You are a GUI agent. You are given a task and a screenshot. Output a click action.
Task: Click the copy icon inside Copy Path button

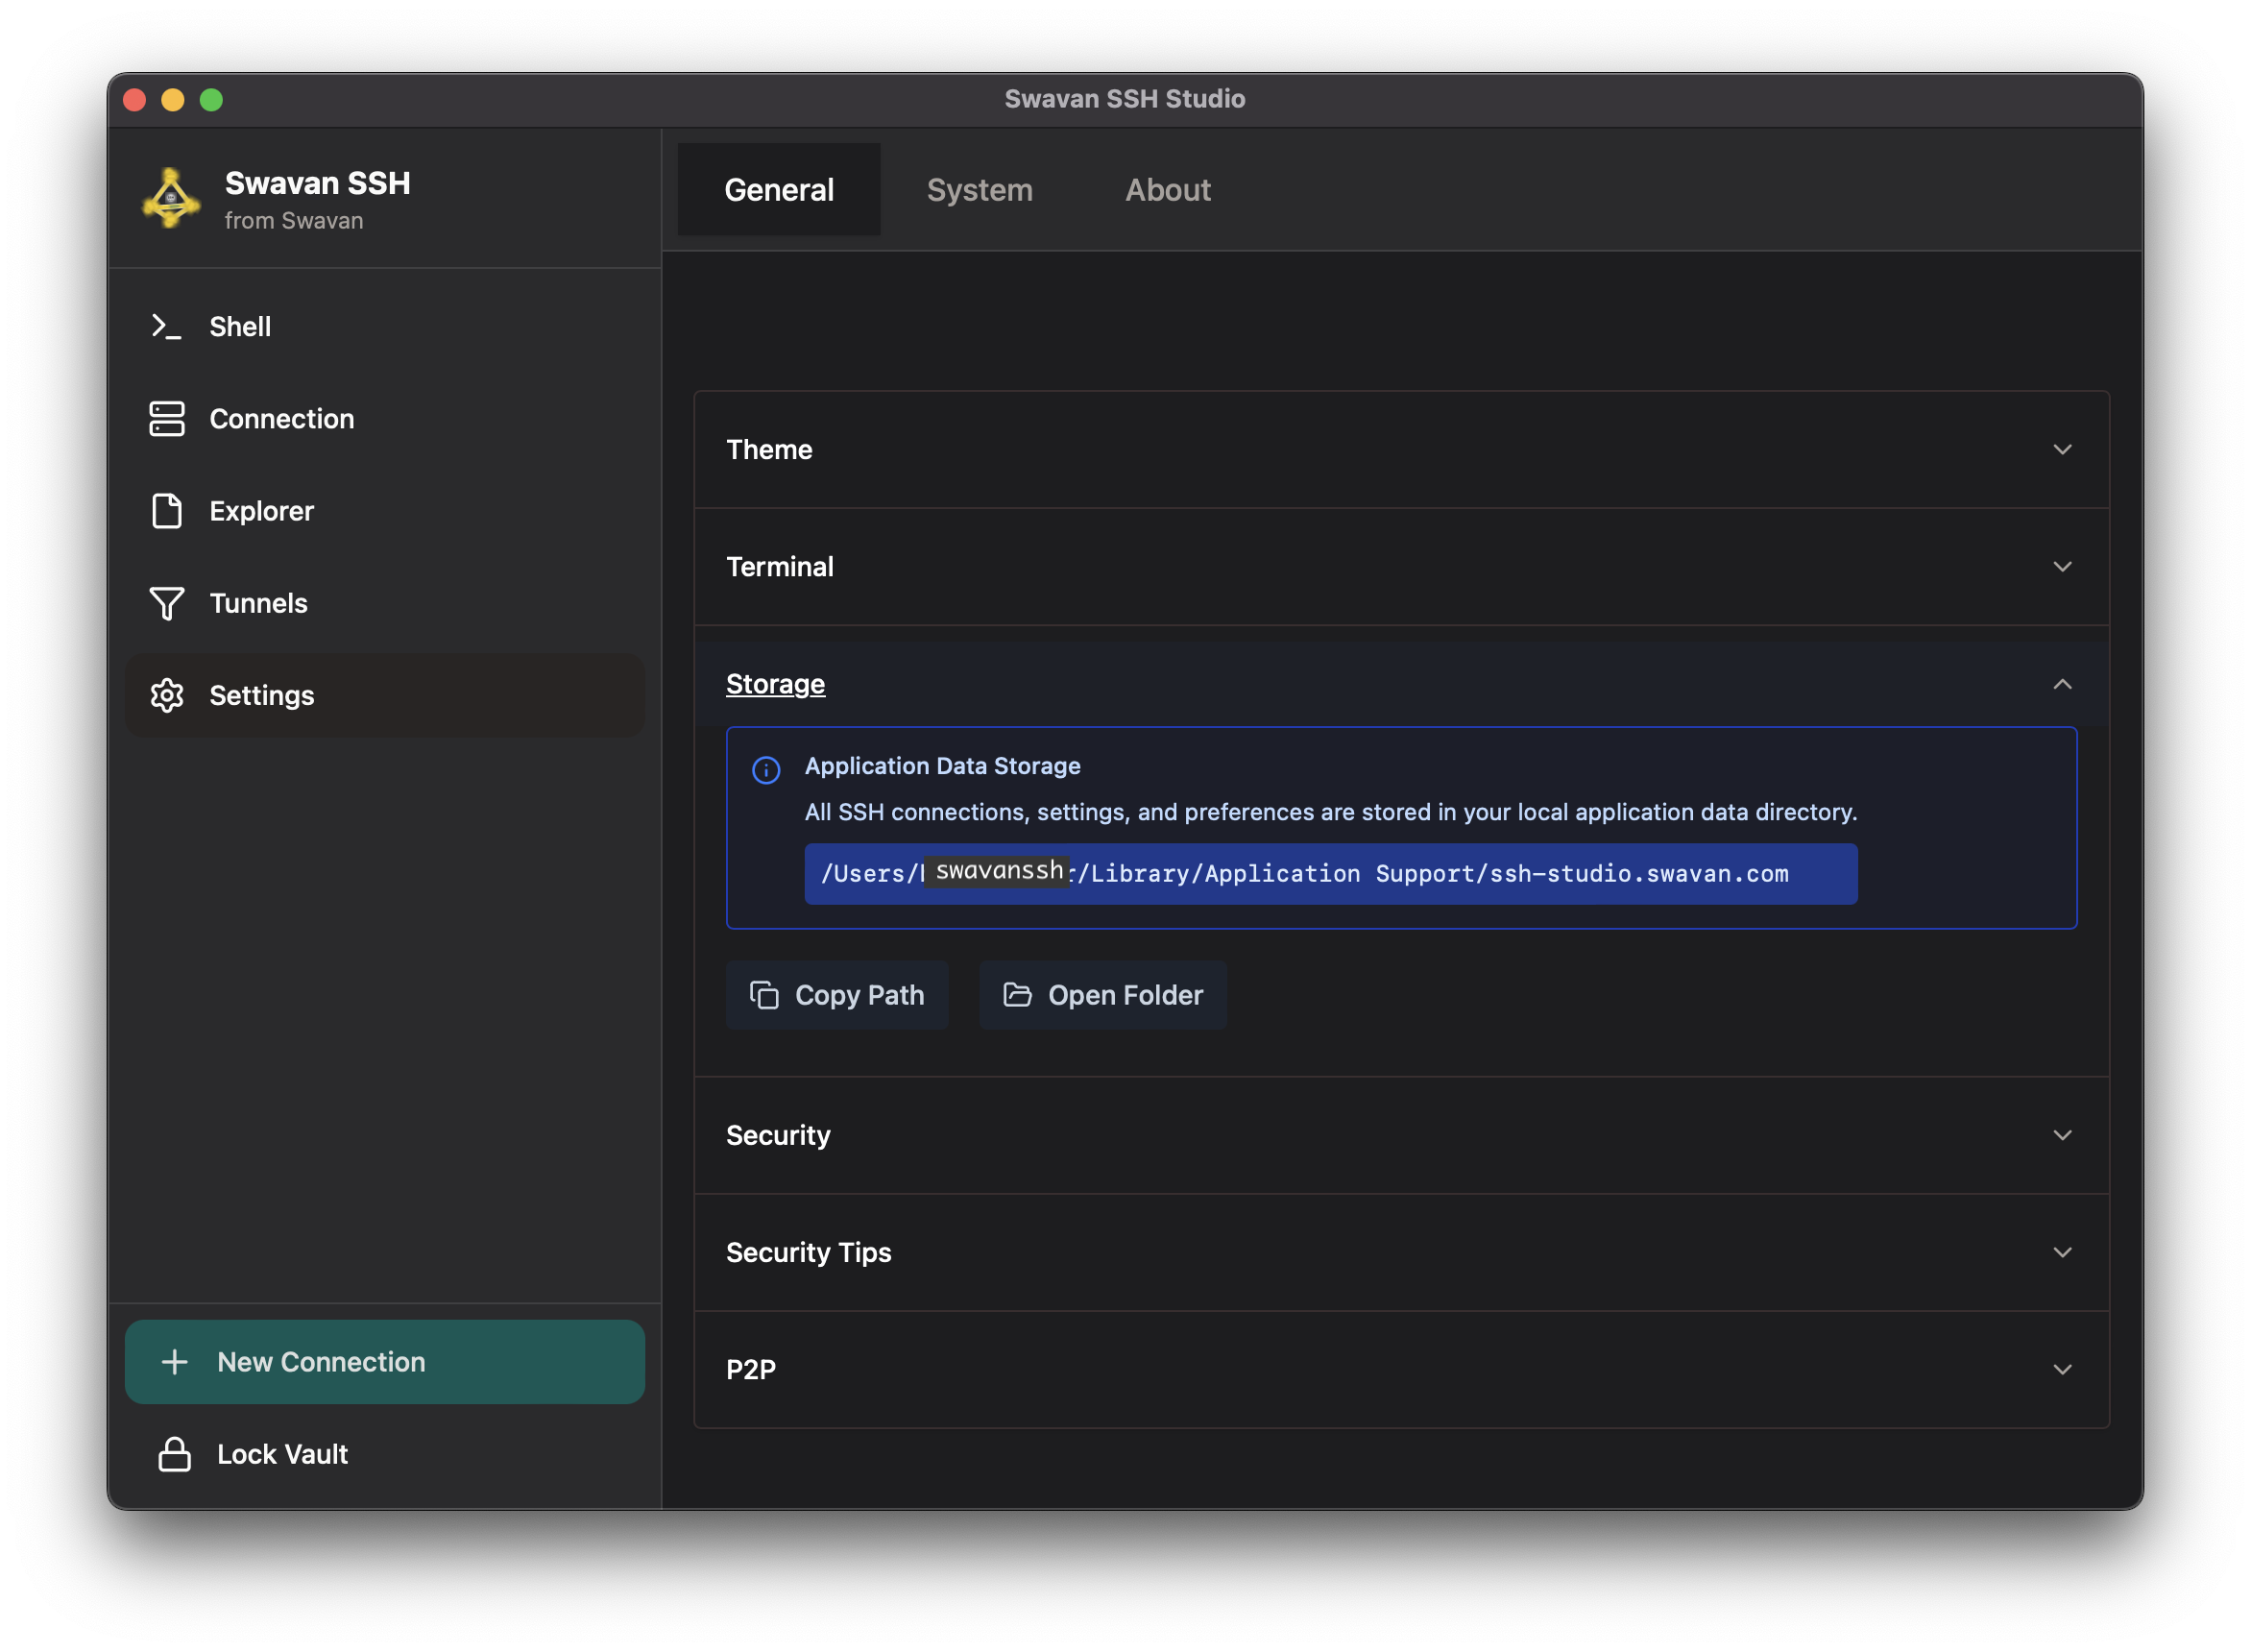[x=763, y=995]
